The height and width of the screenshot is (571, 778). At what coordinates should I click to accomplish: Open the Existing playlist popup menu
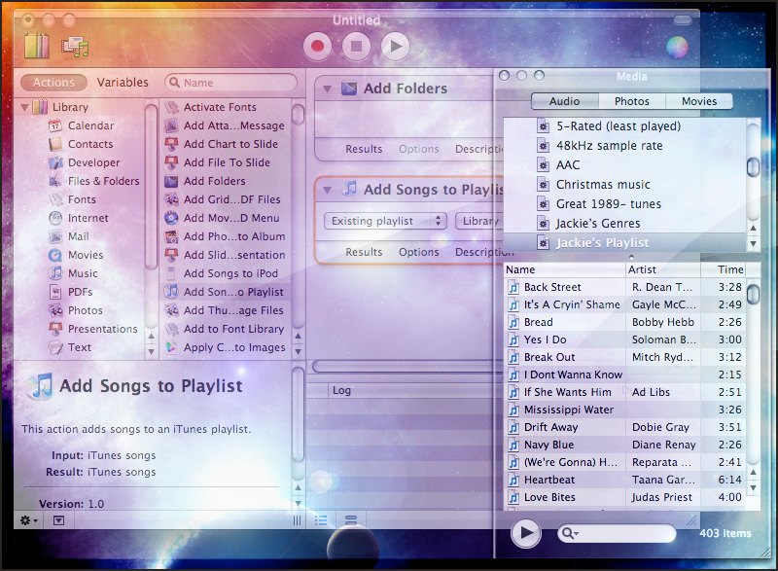click(x=385, y=221)
